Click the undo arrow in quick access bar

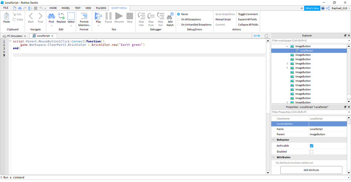41,8
